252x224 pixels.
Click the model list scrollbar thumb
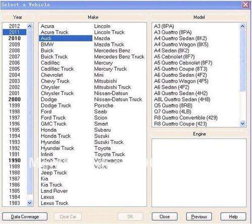pyautogui.click(x=242, y=60)
